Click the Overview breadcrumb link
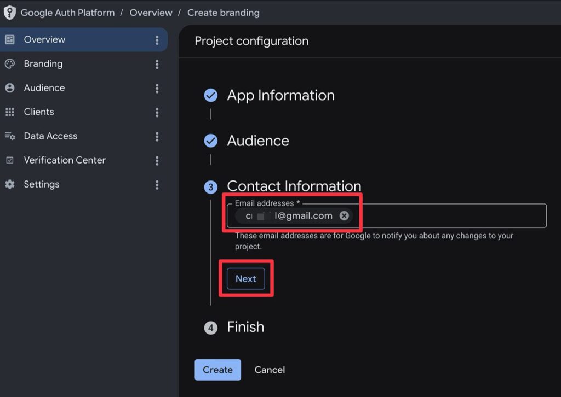561x397 pixels. coord(151,13)
